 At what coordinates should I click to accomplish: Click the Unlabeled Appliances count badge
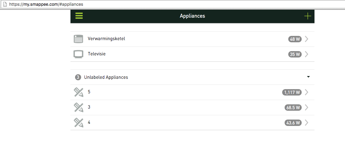point(78,77)
